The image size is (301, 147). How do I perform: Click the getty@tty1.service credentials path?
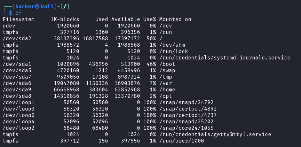click(x=215, y=134)
